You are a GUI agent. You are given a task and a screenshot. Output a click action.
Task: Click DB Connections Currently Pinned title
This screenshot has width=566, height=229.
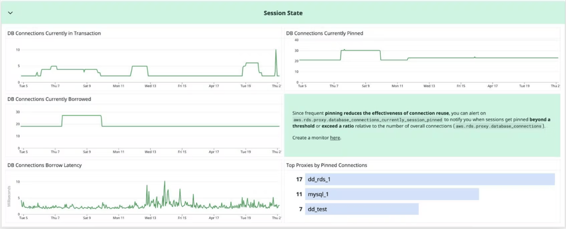coord(325,33)
